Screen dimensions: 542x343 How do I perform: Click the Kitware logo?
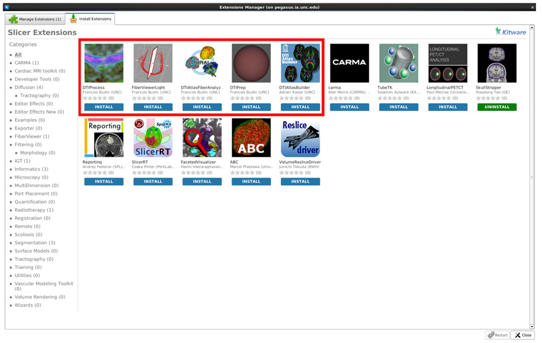click(510, 32)
